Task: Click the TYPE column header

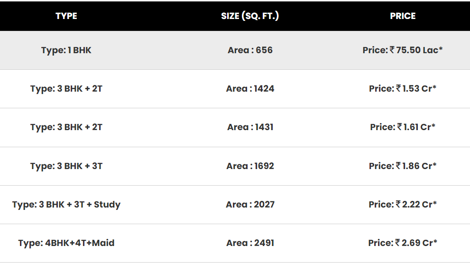Action: click(66, 16)
